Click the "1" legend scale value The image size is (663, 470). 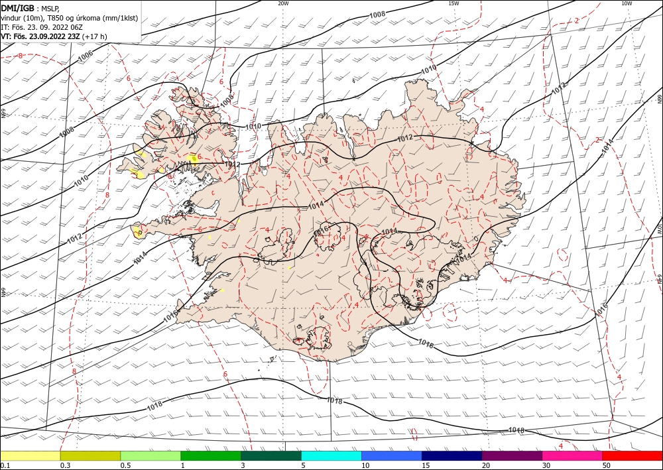(x=183, y=465)
